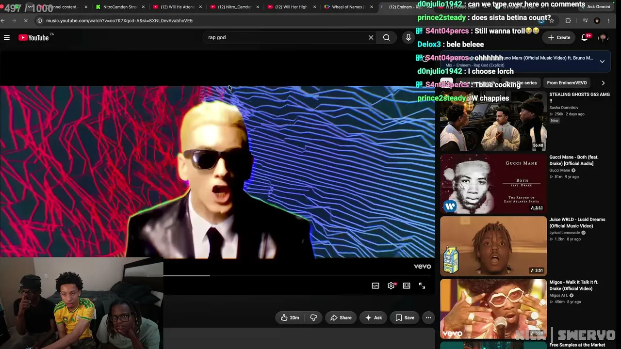Close the NitroCamden Stream tab
This screenshot has height=349, width=621.
point(143,7)
